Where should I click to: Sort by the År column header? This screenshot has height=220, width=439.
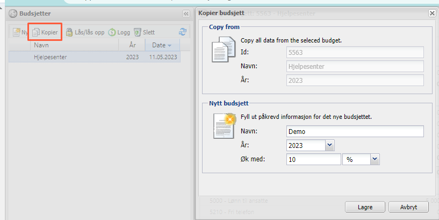pos(132,46)
